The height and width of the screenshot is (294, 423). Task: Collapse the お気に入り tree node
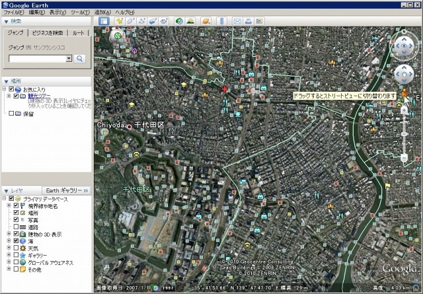point(4,89)
